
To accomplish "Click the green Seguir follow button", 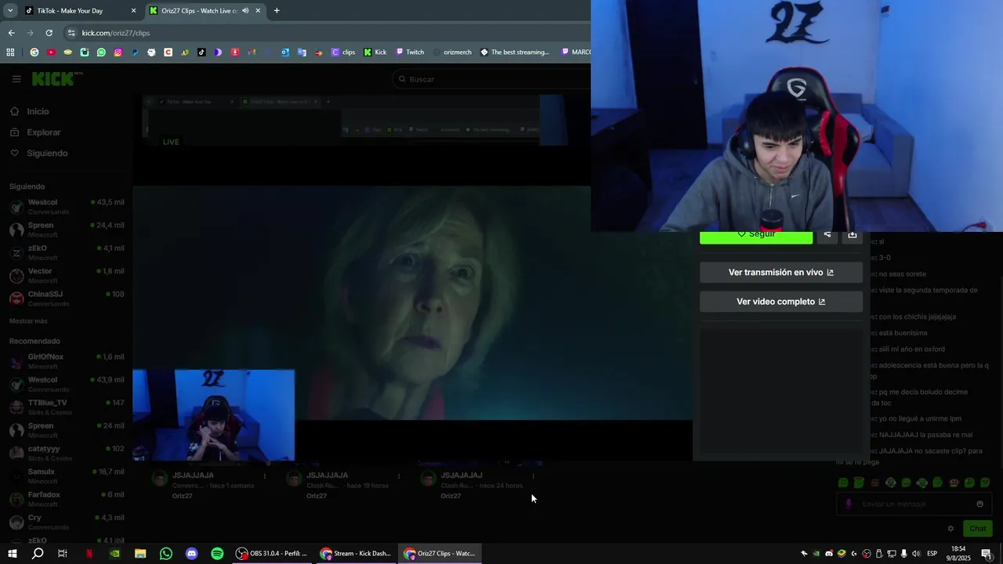I will point(756,237).
